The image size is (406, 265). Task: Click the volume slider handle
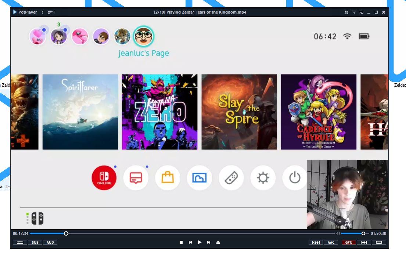(363, 233)
